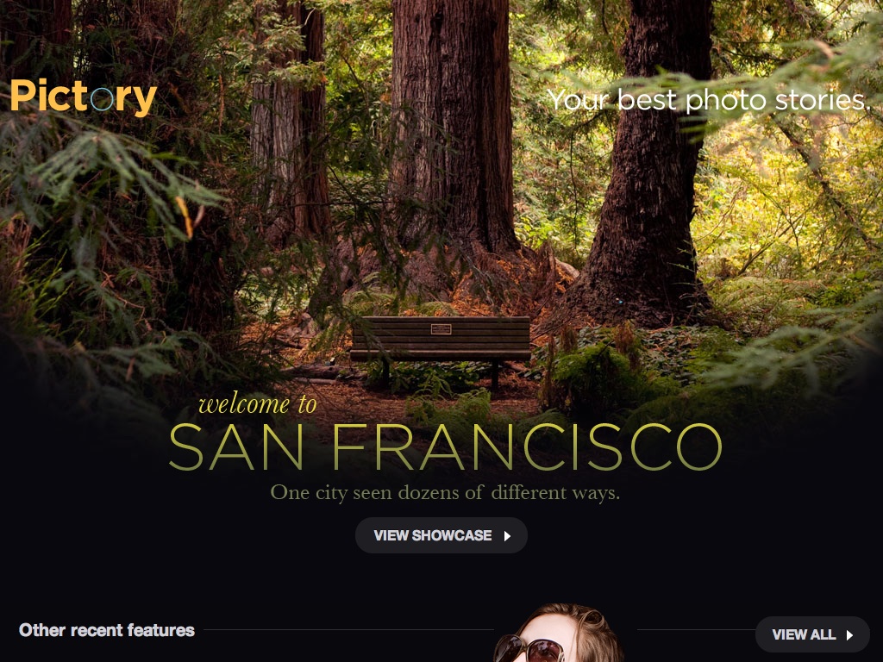This screenshot has height=662, width=883.
Task: Open the woman with sunglasses thumbnail
Action: click(x=558, y=633)
